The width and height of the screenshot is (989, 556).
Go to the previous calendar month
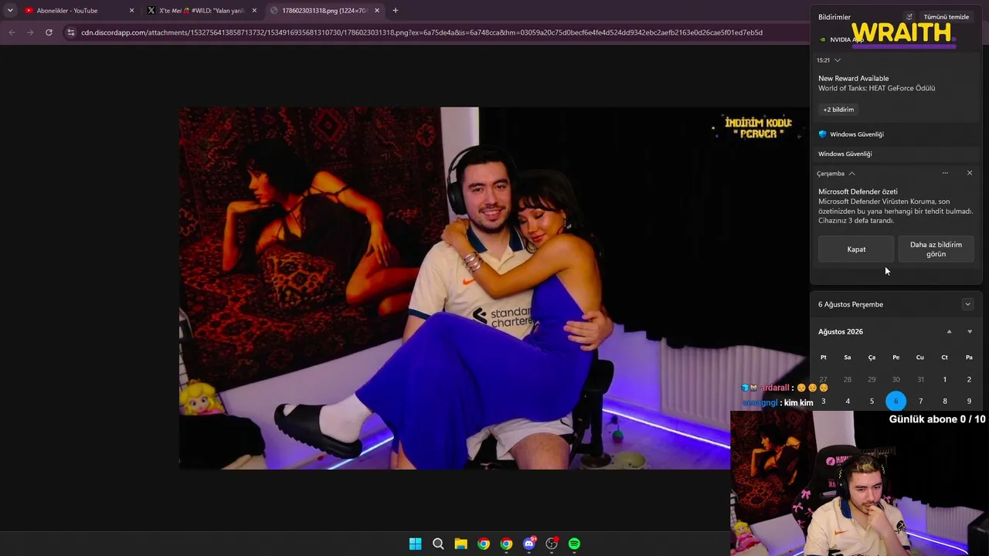coord(950,332)
